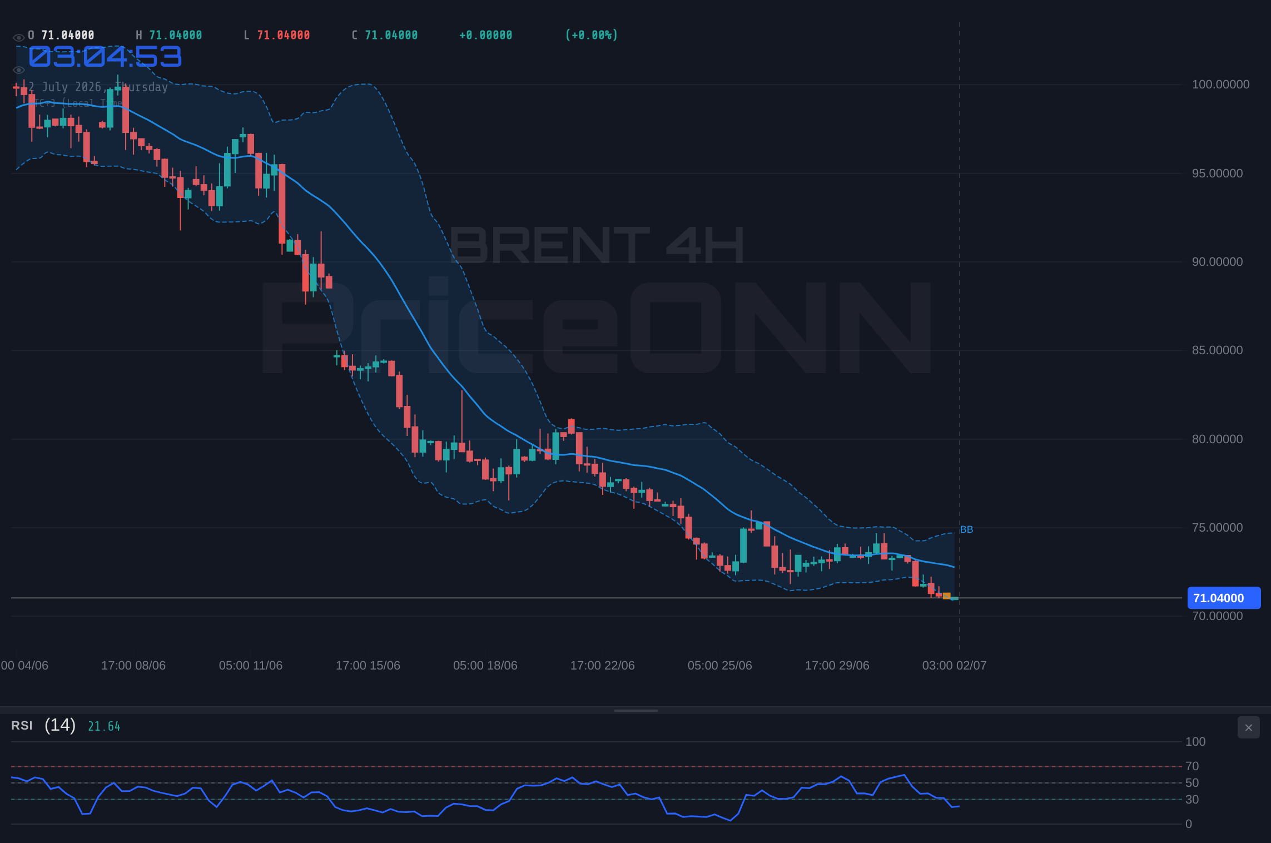This screenshot has height=843, width=1271.
Task: Click the pane divider handle above RSI
Action: pos(635,710)
